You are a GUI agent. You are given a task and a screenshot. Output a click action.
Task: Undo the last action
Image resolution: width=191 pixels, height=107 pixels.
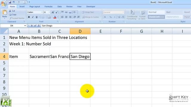(13, 2)
